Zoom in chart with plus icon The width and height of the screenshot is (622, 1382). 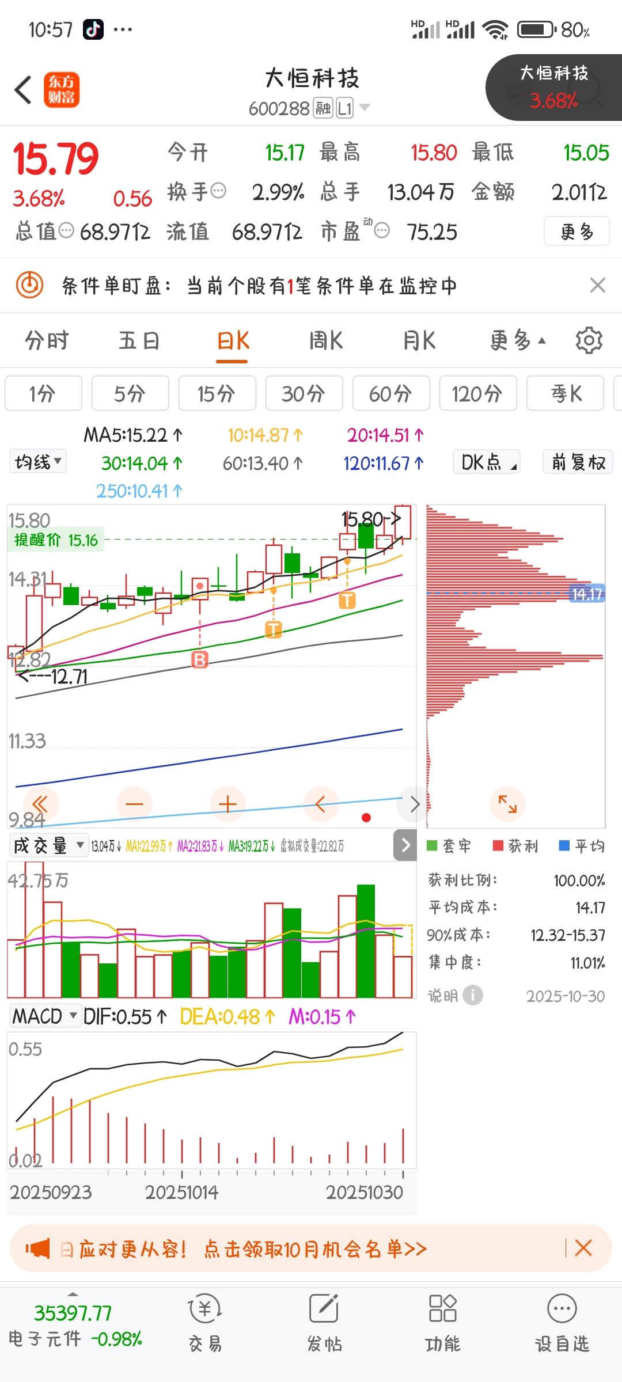227,803
